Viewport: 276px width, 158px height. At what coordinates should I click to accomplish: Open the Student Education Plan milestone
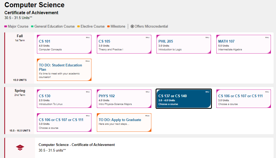click(x=64, y=70)
